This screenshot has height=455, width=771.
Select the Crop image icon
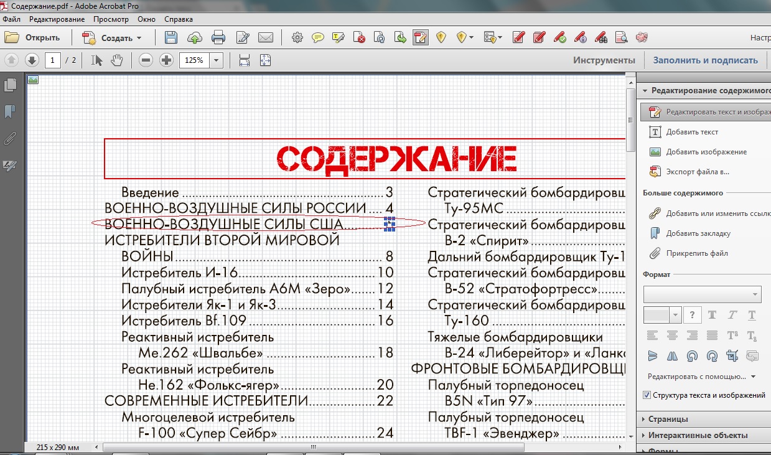[x=732, y=356]
